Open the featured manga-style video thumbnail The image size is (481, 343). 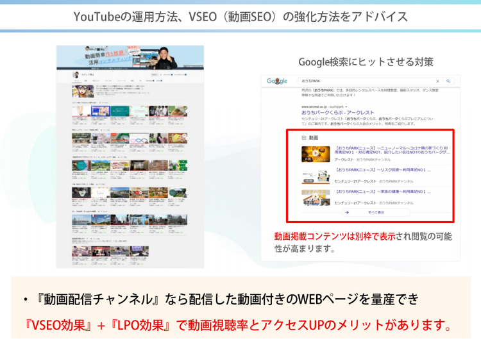(83, 91)
